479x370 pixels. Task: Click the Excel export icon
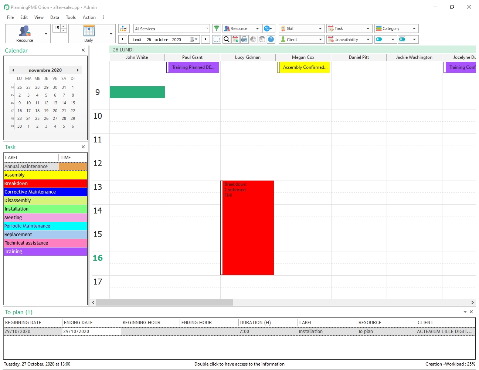click(x=262, y=39)
